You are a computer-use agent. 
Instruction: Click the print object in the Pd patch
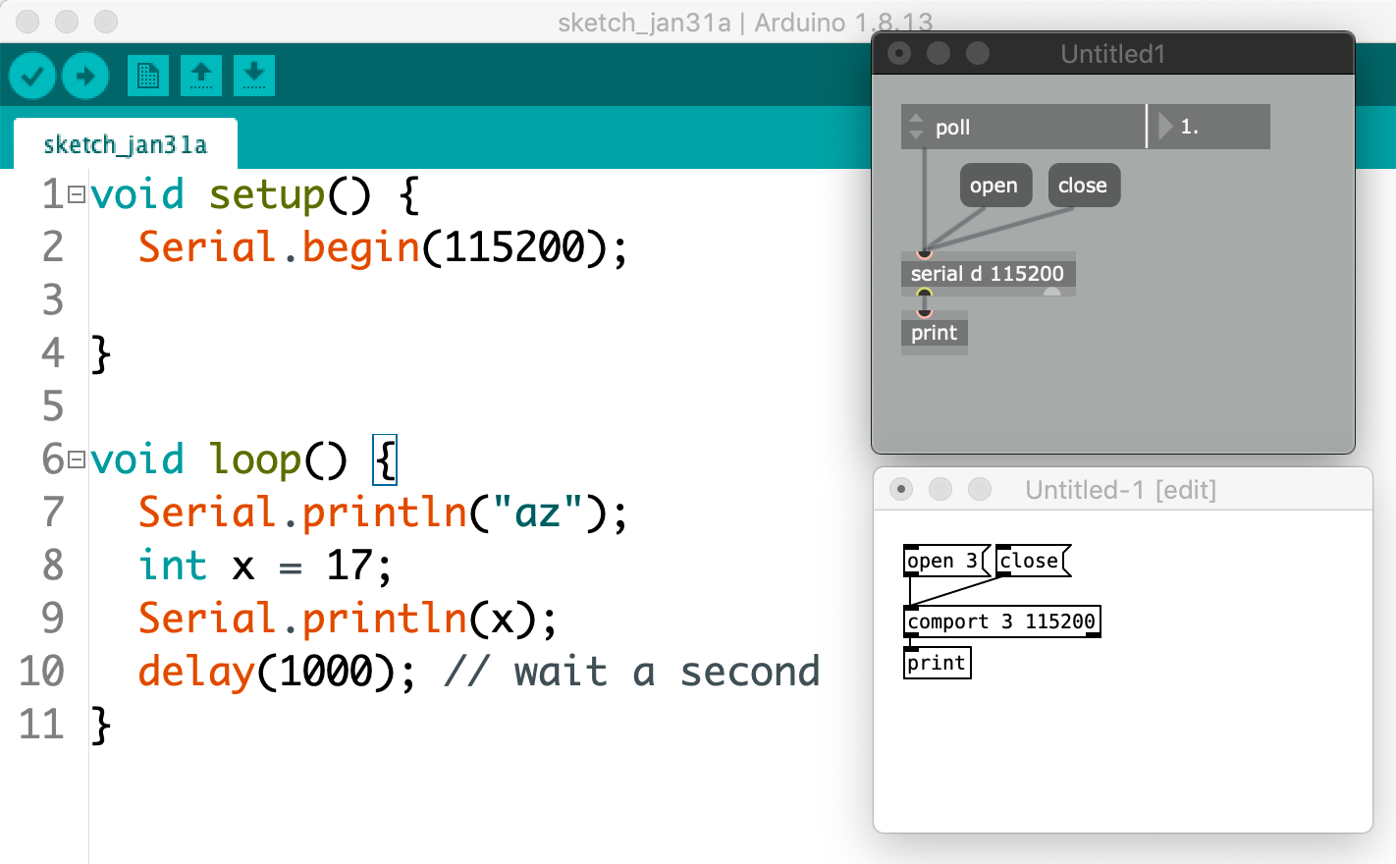(937, 663)
